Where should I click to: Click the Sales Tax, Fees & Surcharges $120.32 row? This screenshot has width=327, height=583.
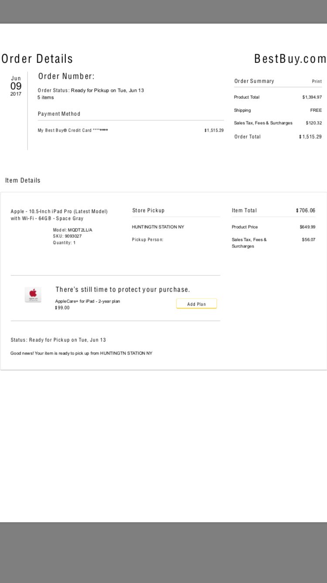(x=278, y=123)
